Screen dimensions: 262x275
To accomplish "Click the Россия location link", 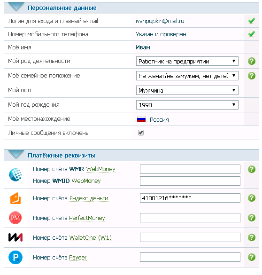I will point(159,120).
